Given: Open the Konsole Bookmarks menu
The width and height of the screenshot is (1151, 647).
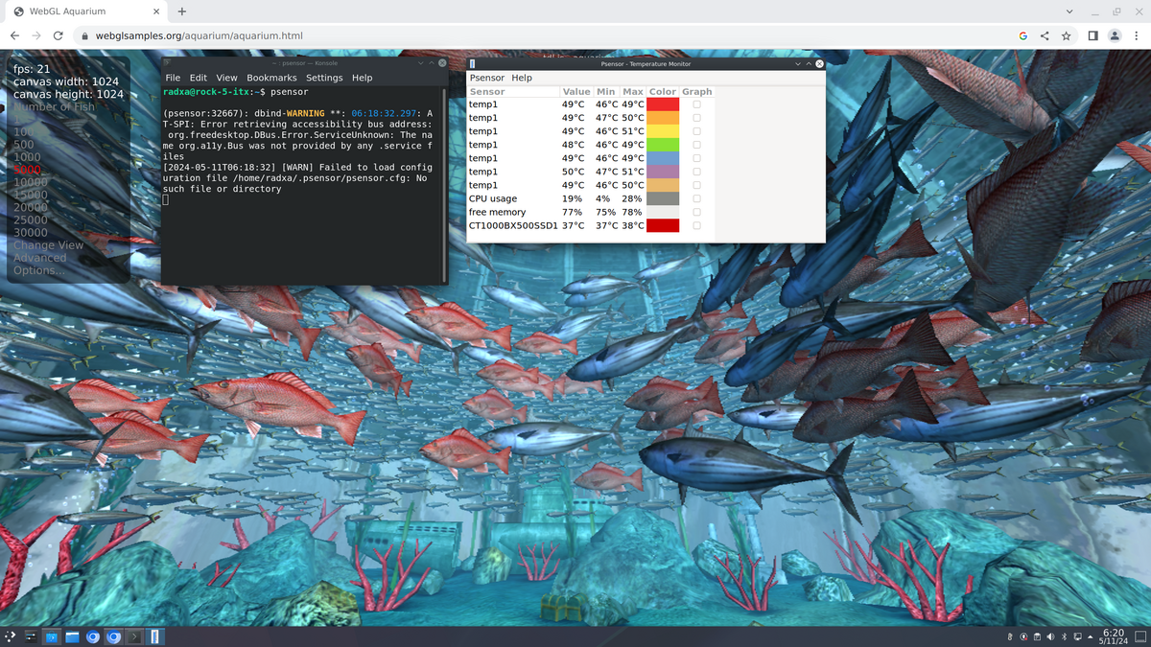Looking at the screenshot, I should click(x=271, y=78).
